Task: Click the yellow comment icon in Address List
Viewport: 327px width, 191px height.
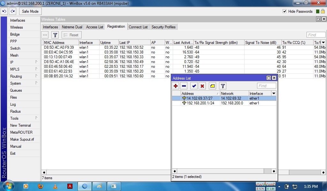Action: click(x=212, y=86)
